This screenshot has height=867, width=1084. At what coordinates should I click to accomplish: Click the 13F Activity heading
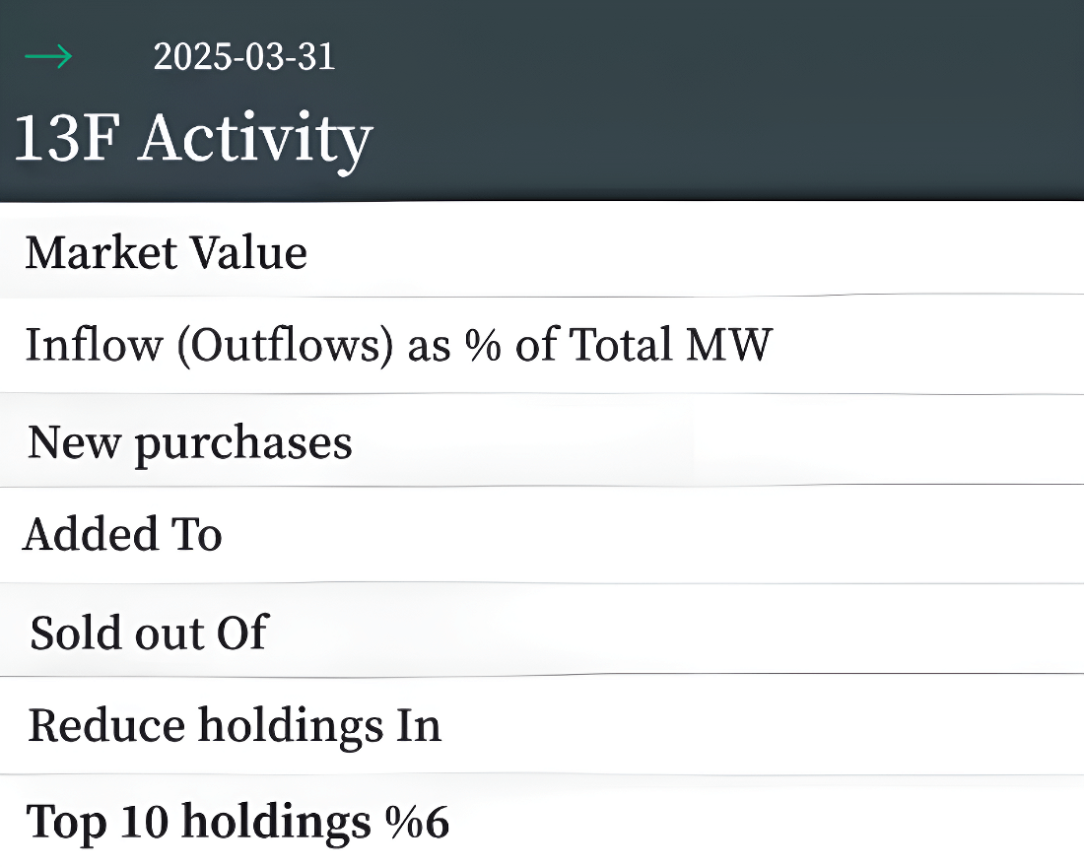[x=193, y=138]
